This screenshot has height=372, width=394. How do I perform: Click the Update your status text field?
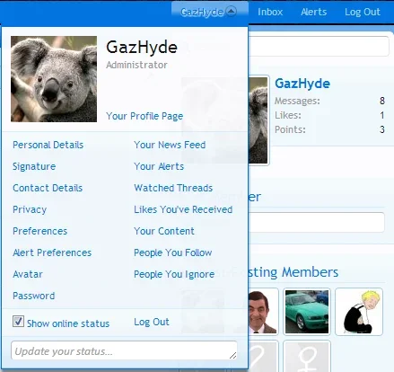[x=124, y=350]
